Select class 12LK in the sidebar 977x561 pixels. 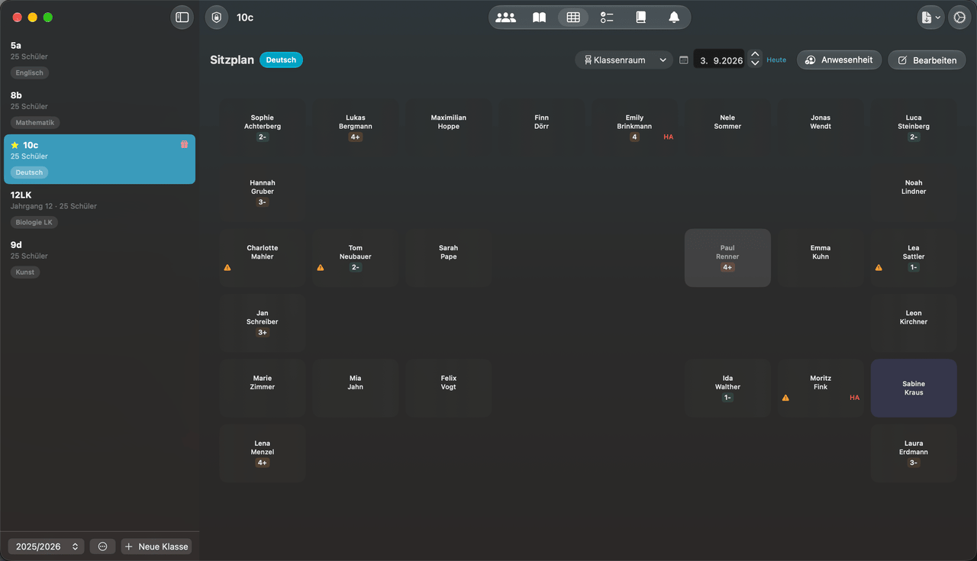click(99, 209)
